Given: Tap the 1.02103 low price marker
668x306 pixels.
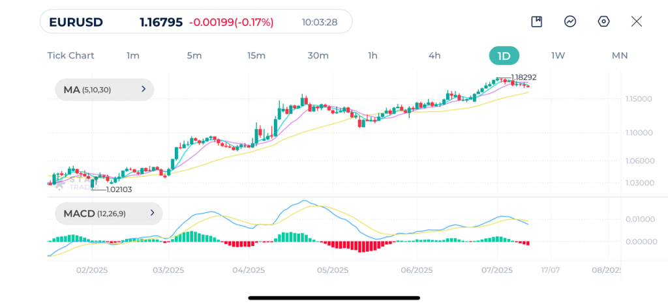Looking at the screenshot, I should point(119,189).
